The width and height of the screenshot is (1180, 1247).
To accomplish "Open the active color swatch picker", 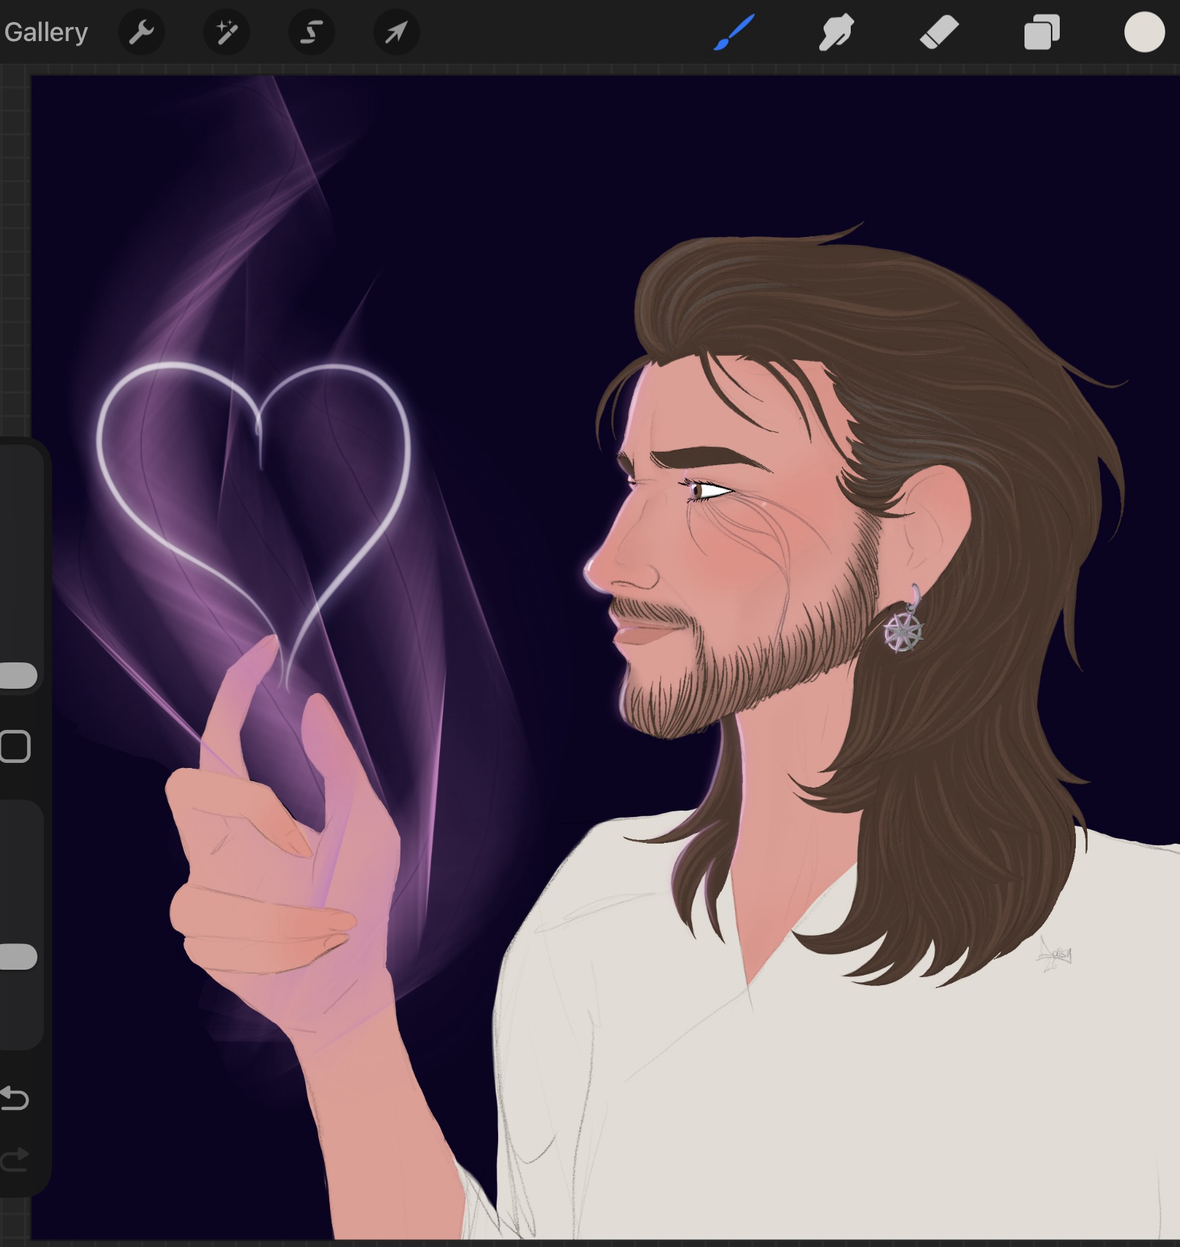I will (x=1144, y=33).
